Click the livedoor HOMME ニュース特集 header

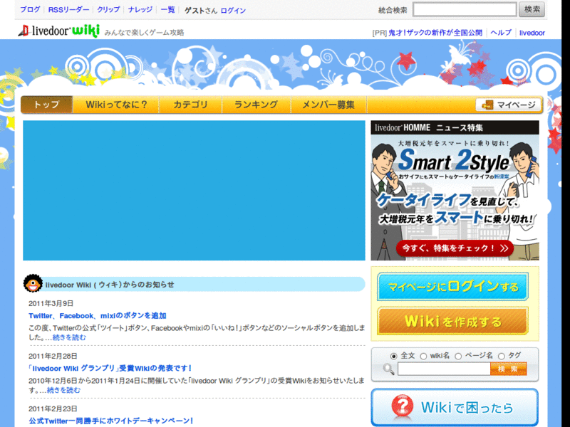click(455, 127)
